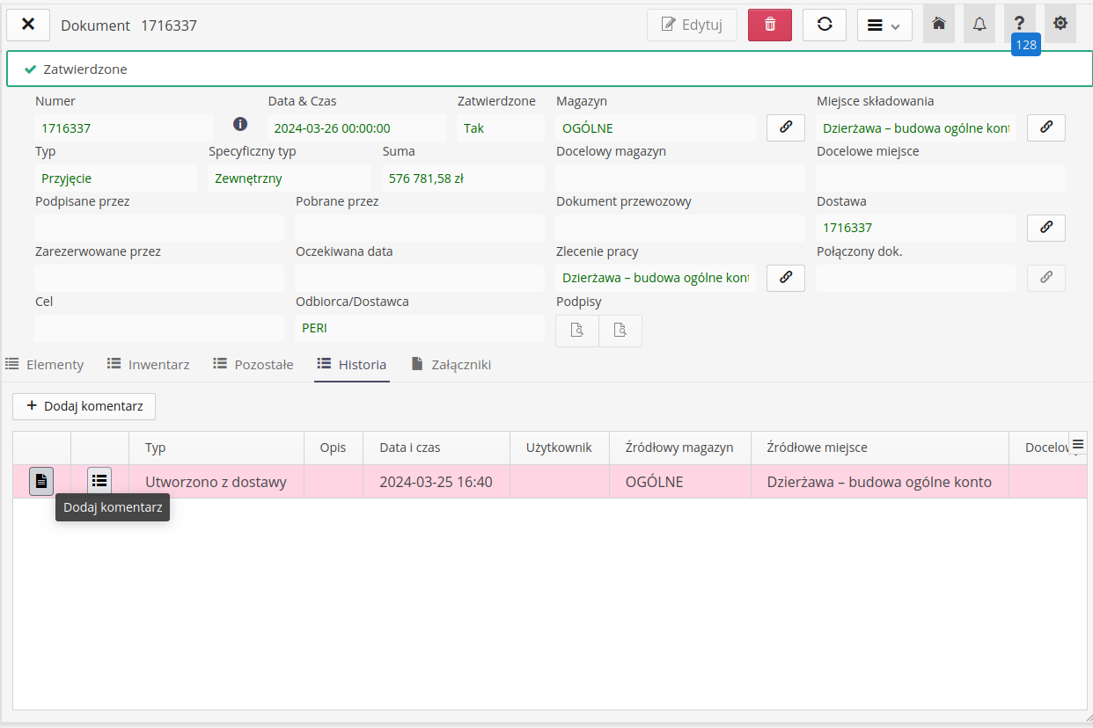Click the red trash delete button

pyautogui.click(x=770, y=25)
